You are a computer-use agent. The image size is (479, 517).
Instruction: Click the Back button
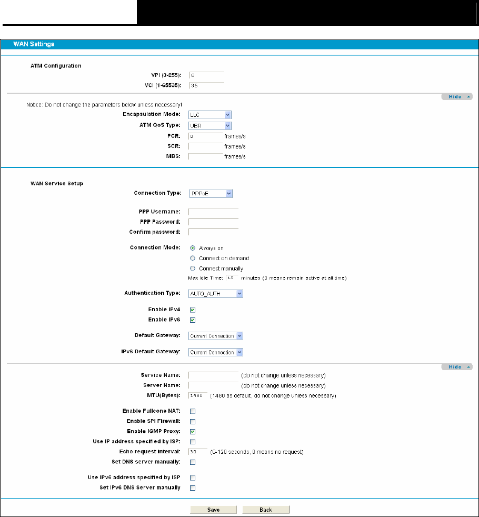[x=266, y=510]
